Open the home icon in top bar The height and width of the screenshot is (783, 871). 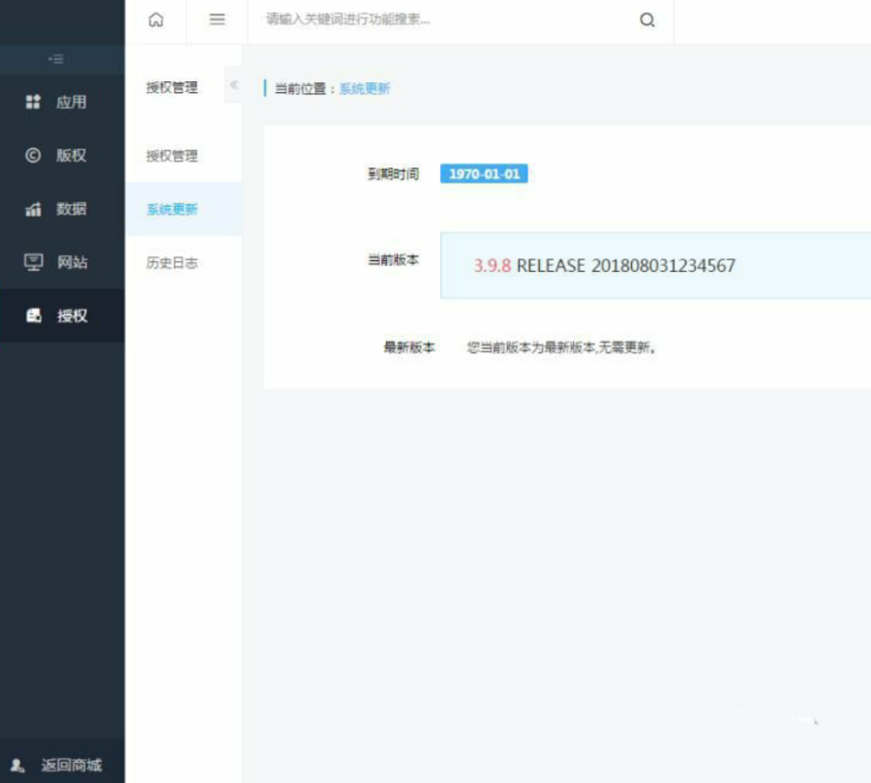tap(156, 20)
